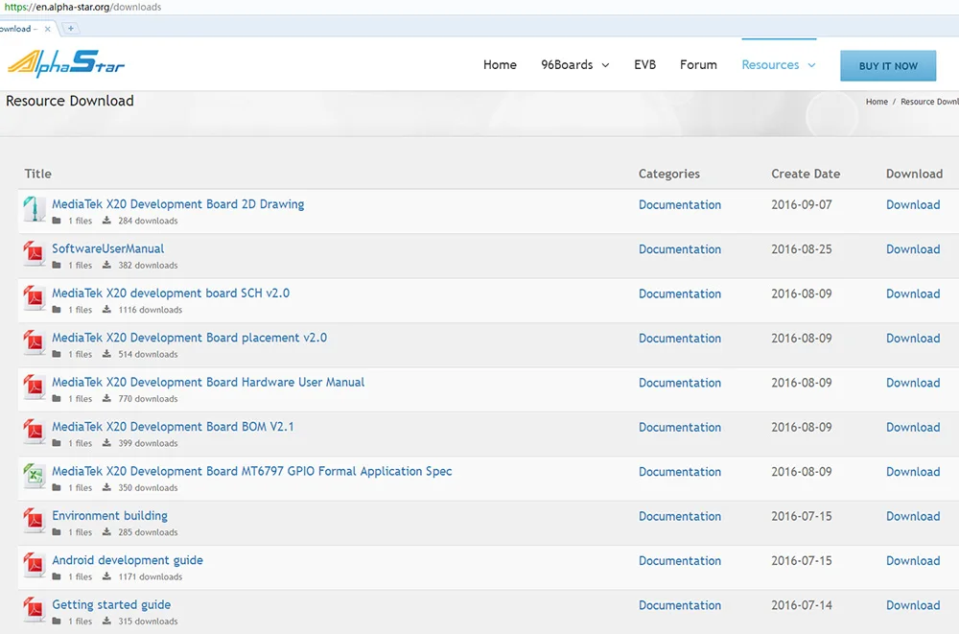Download the Board placement v2.0 file
959x634 pixels.
tap(913, 339)
